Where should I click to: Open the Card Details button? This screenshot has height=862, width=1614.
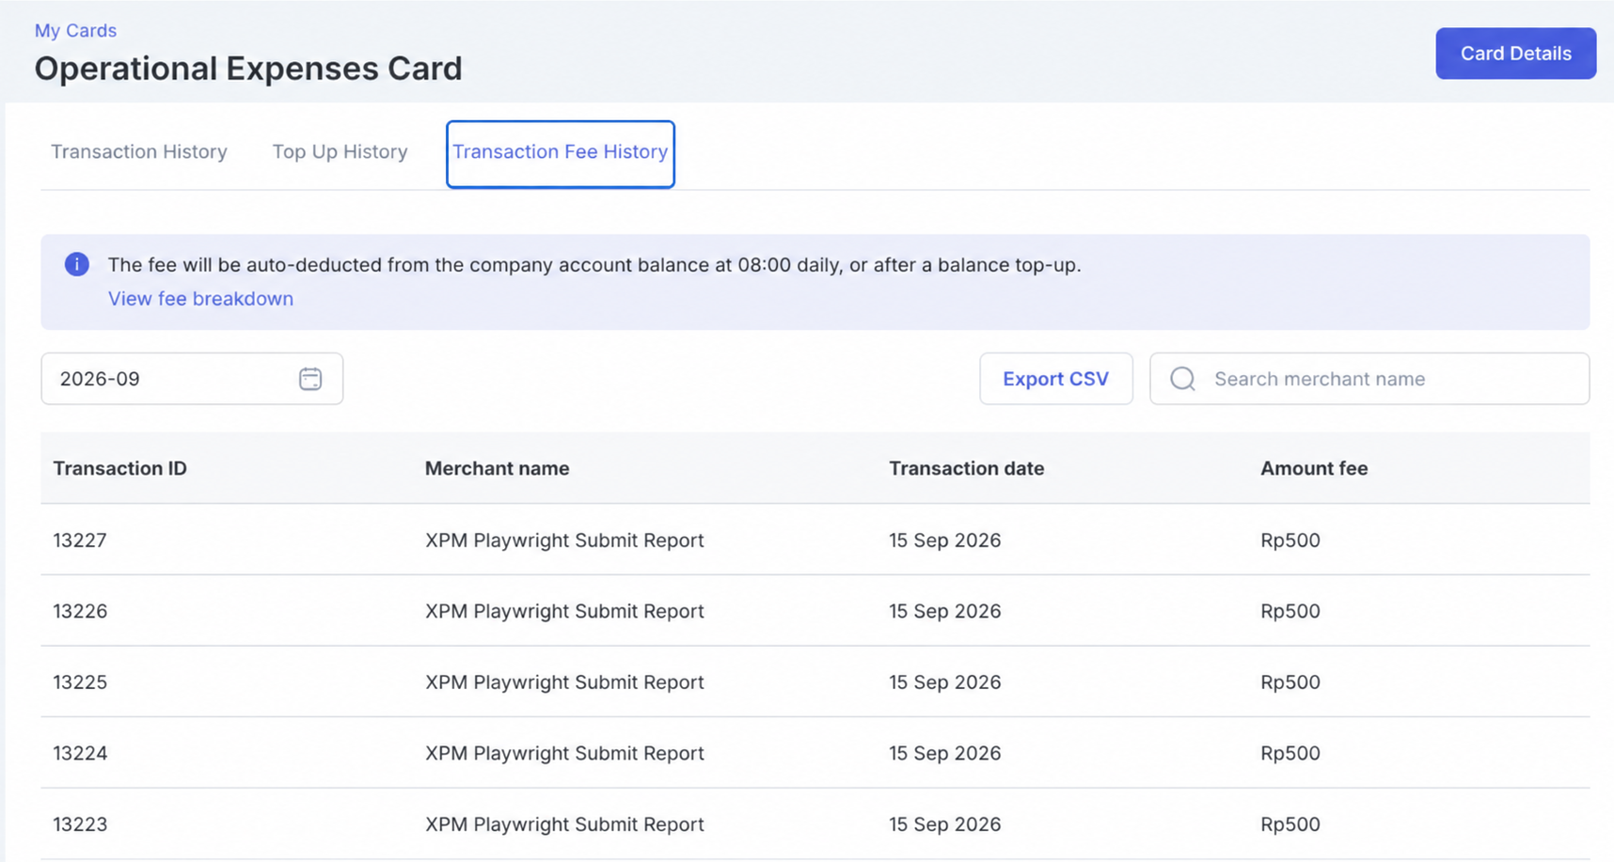pos(1515,54)
